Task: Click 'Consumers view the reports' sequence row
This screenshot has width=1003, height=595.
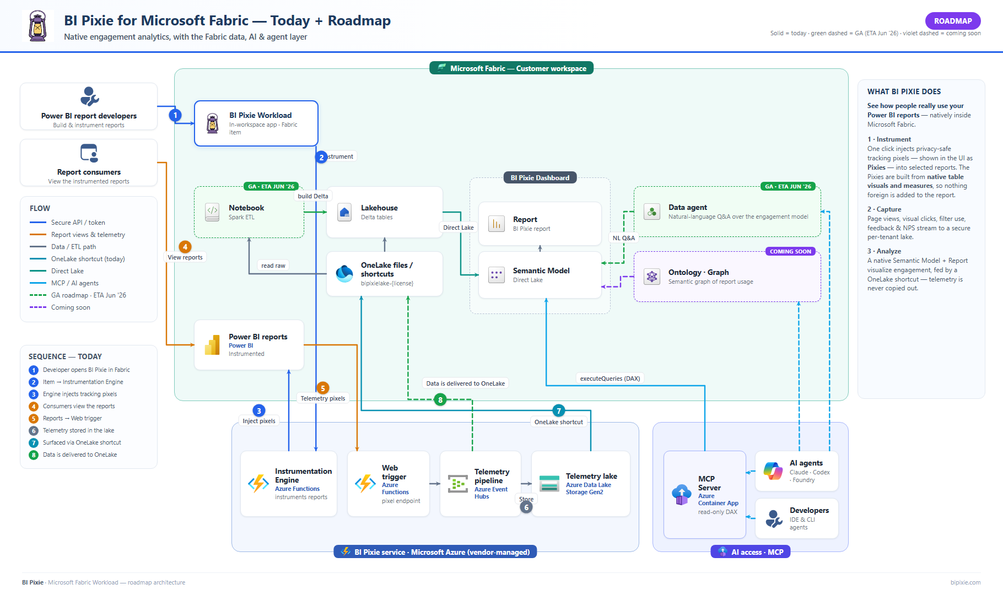Action: click(72, 407)
